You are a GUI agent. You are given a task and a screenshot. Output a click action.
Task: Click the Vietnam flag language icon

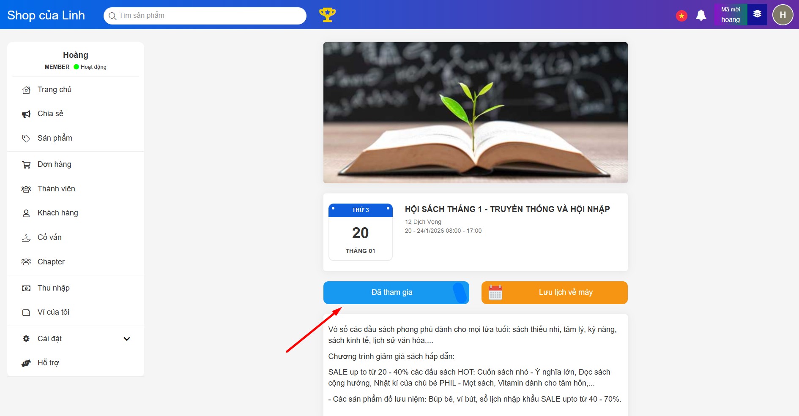point(681,16)
